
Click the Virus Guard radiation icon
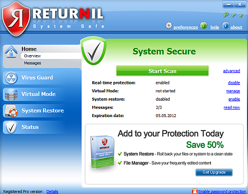[11, 78]
